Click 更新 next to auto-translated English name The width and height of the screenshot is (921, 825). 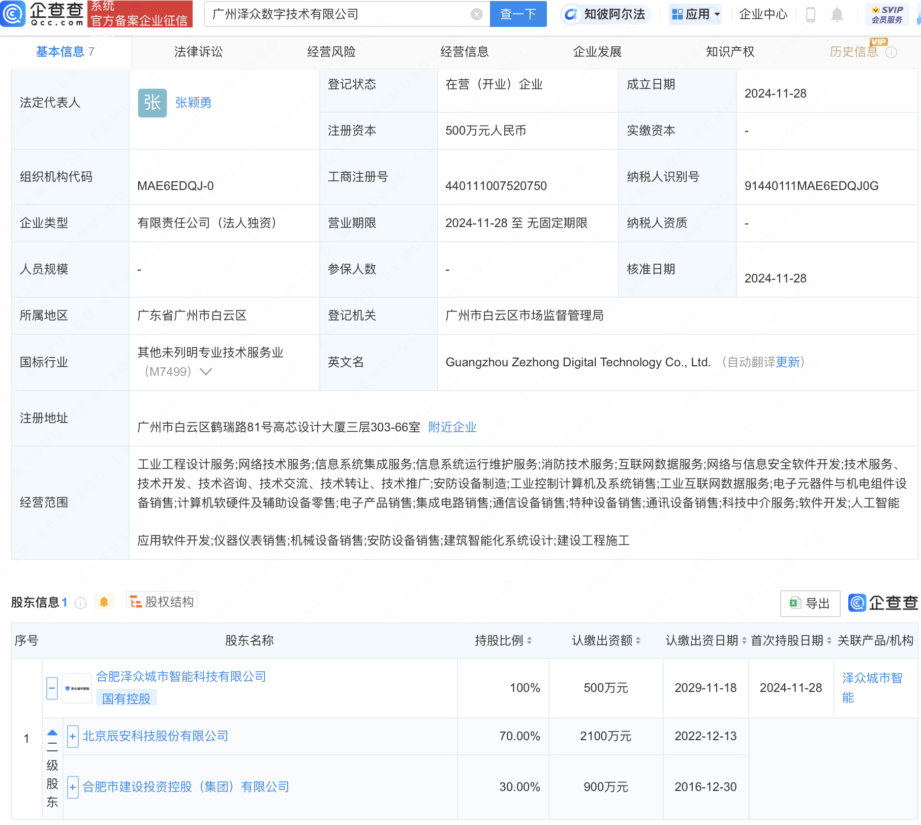(x=788, y=362)
